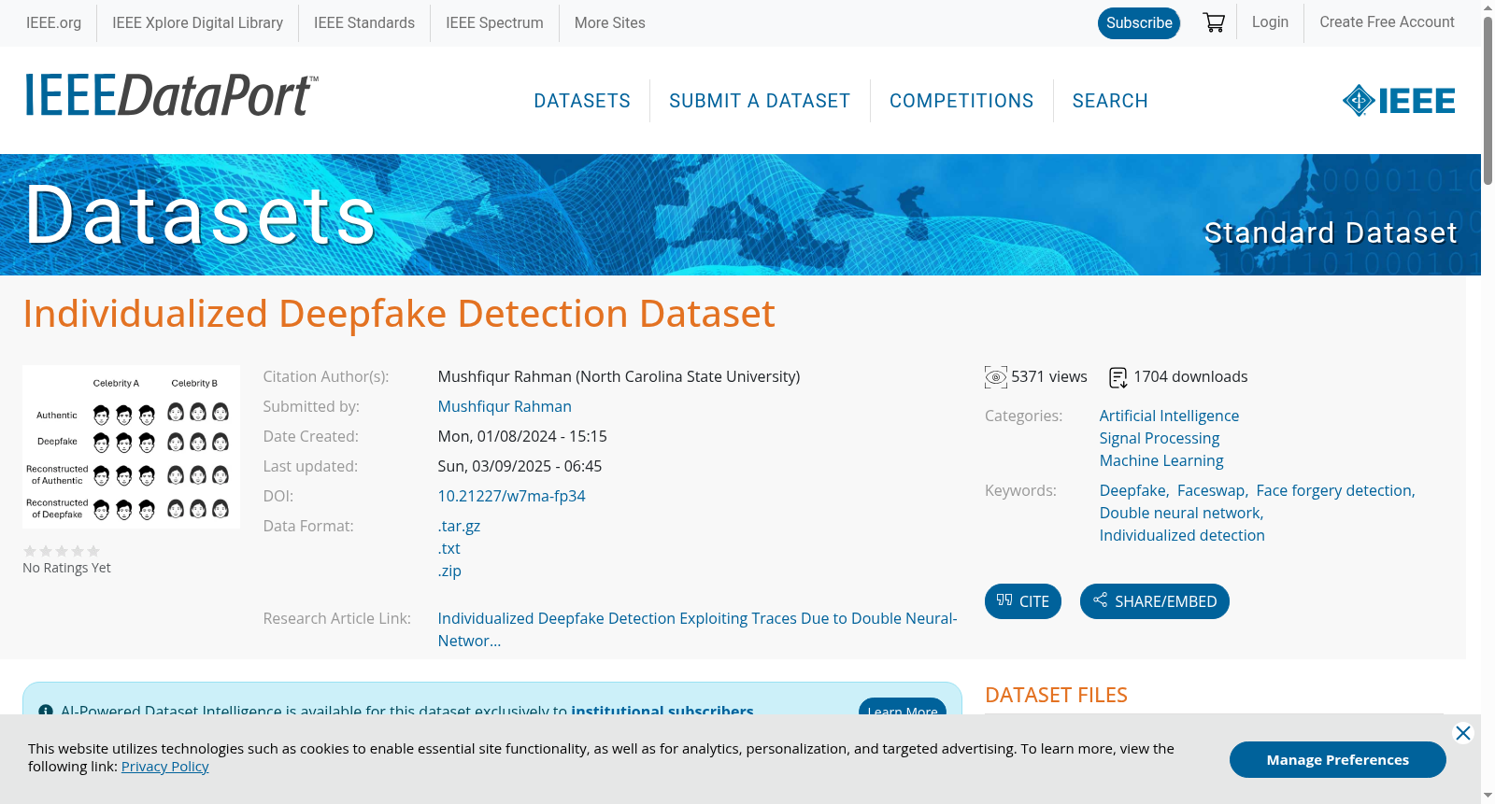Click submitter Mushfiqur Rahman link
This screenshot has height=804, width=1495.
(505, 407)
